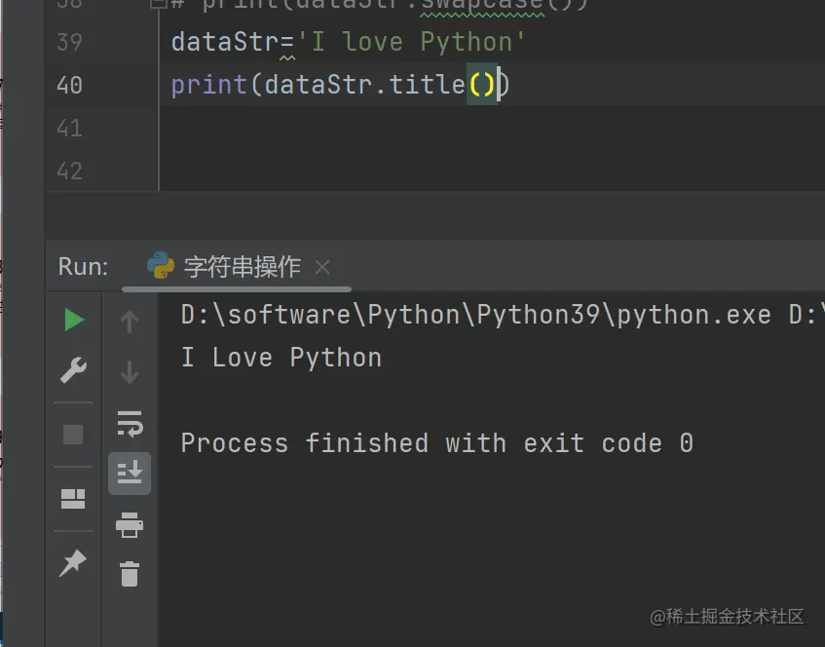Click the Up the stack trace arrow

click(130, 322)
